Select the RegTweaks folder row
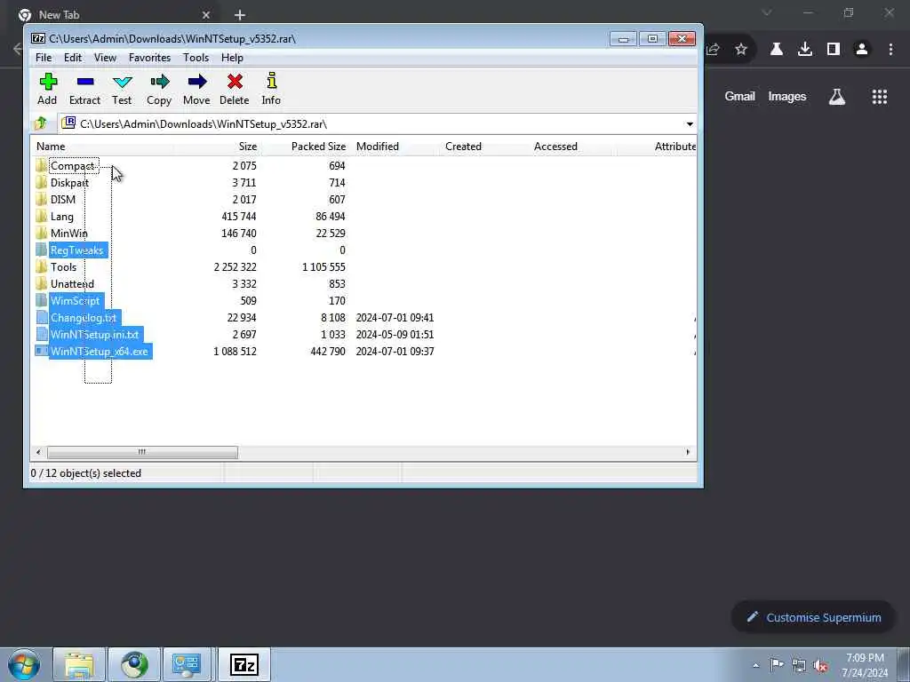The width and height of the screenshot is (910, 682). coord(363,250)
